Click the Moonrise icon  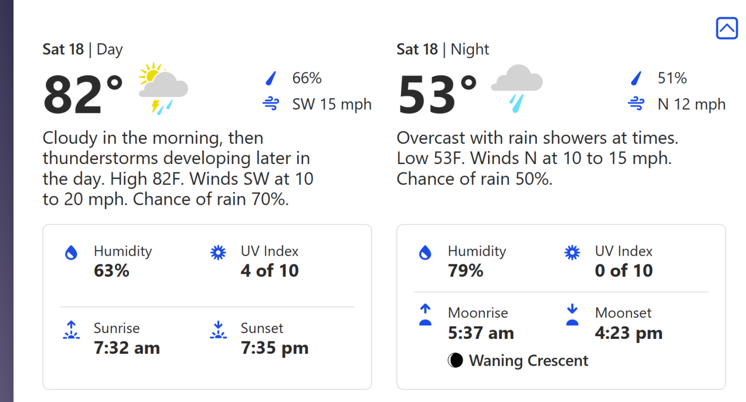coord(425,315)
